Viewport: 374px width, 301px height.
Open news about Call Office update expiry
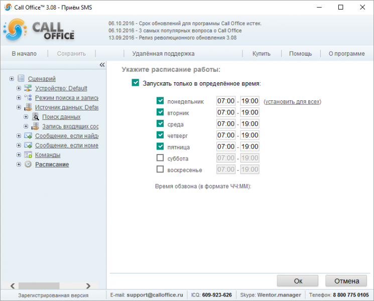click(x=185, y=24)
